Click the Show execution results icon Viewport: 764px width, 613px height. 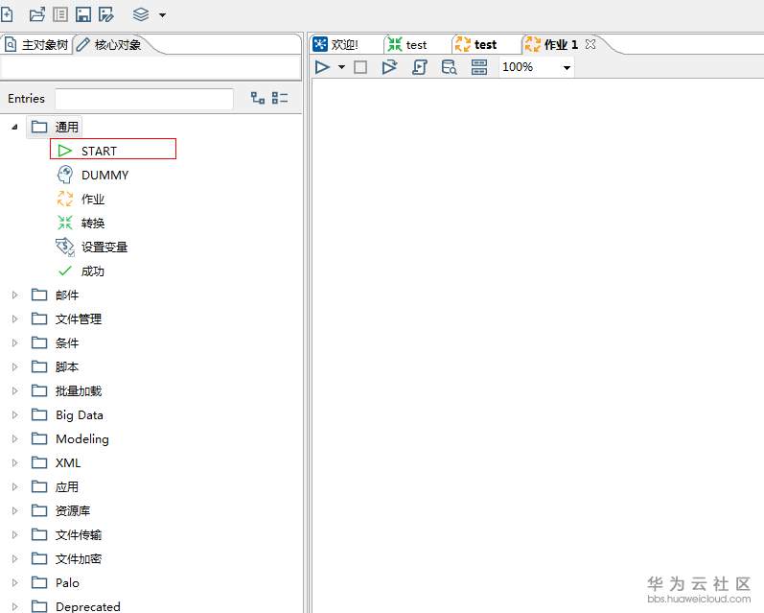(479, 67)
